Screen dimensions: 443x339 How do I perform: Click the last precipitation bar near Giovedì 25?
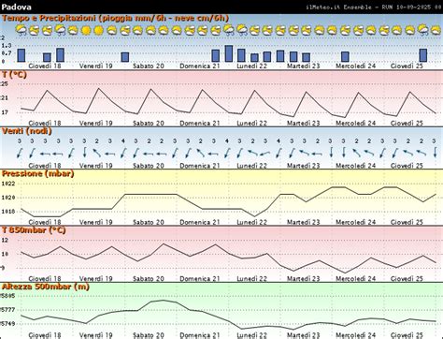[x=423, y=55]
